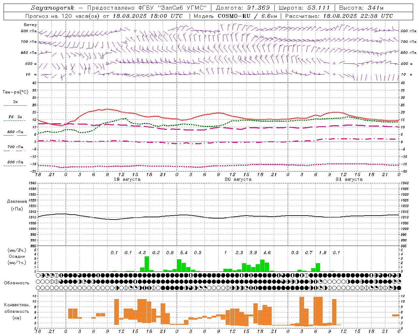This screenshot has width=418, height=334.
Task: Click the '(мм/3ч.)' units label
Action: click(17, 250)
